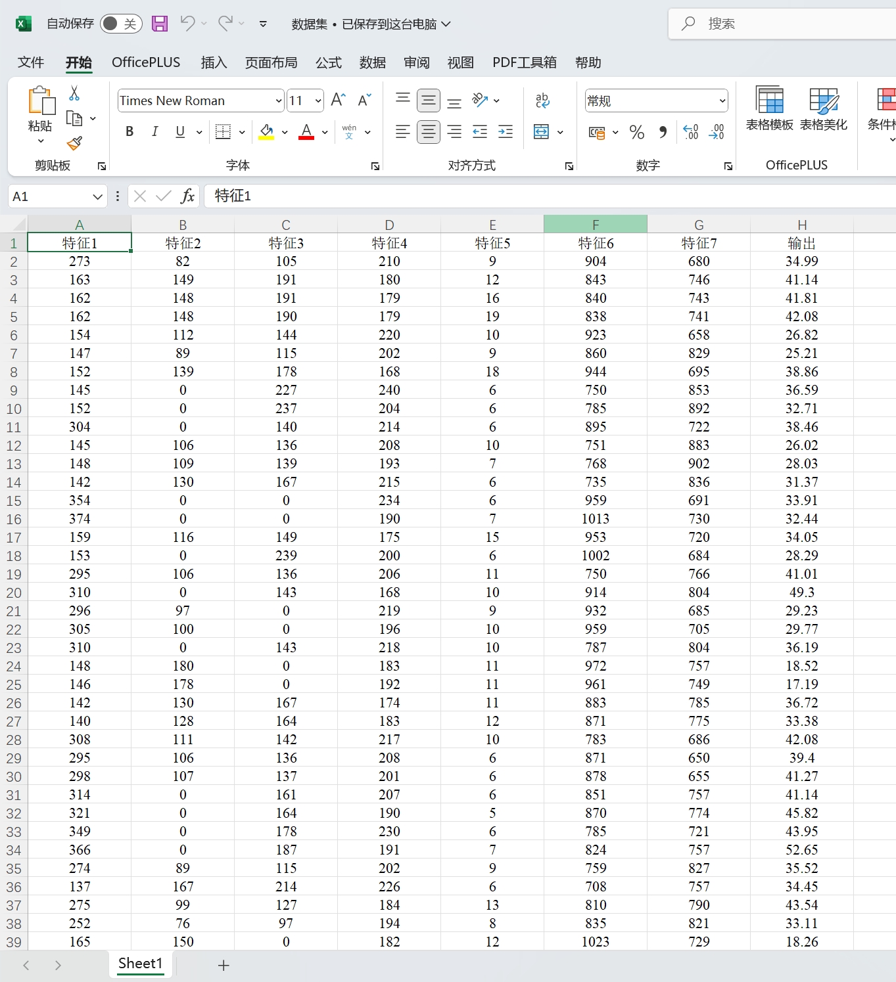
Task: Open 表格美化 options
Action: click(824, 108)
